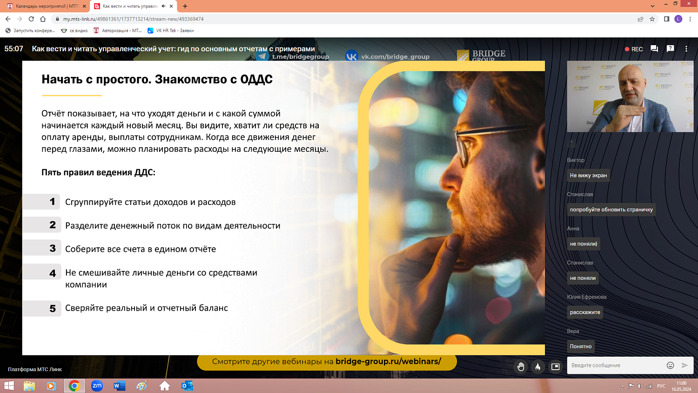
Task: Show hidden system tray icons
Action: point(622,386)
